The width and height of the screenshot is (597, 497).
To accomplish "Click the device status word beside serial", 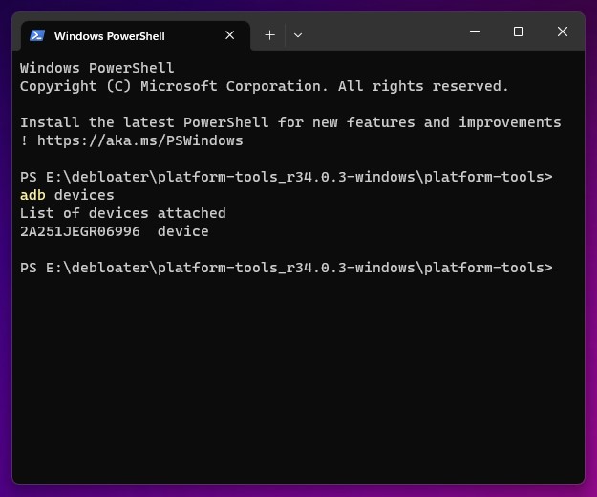I will tap(182, 231).
